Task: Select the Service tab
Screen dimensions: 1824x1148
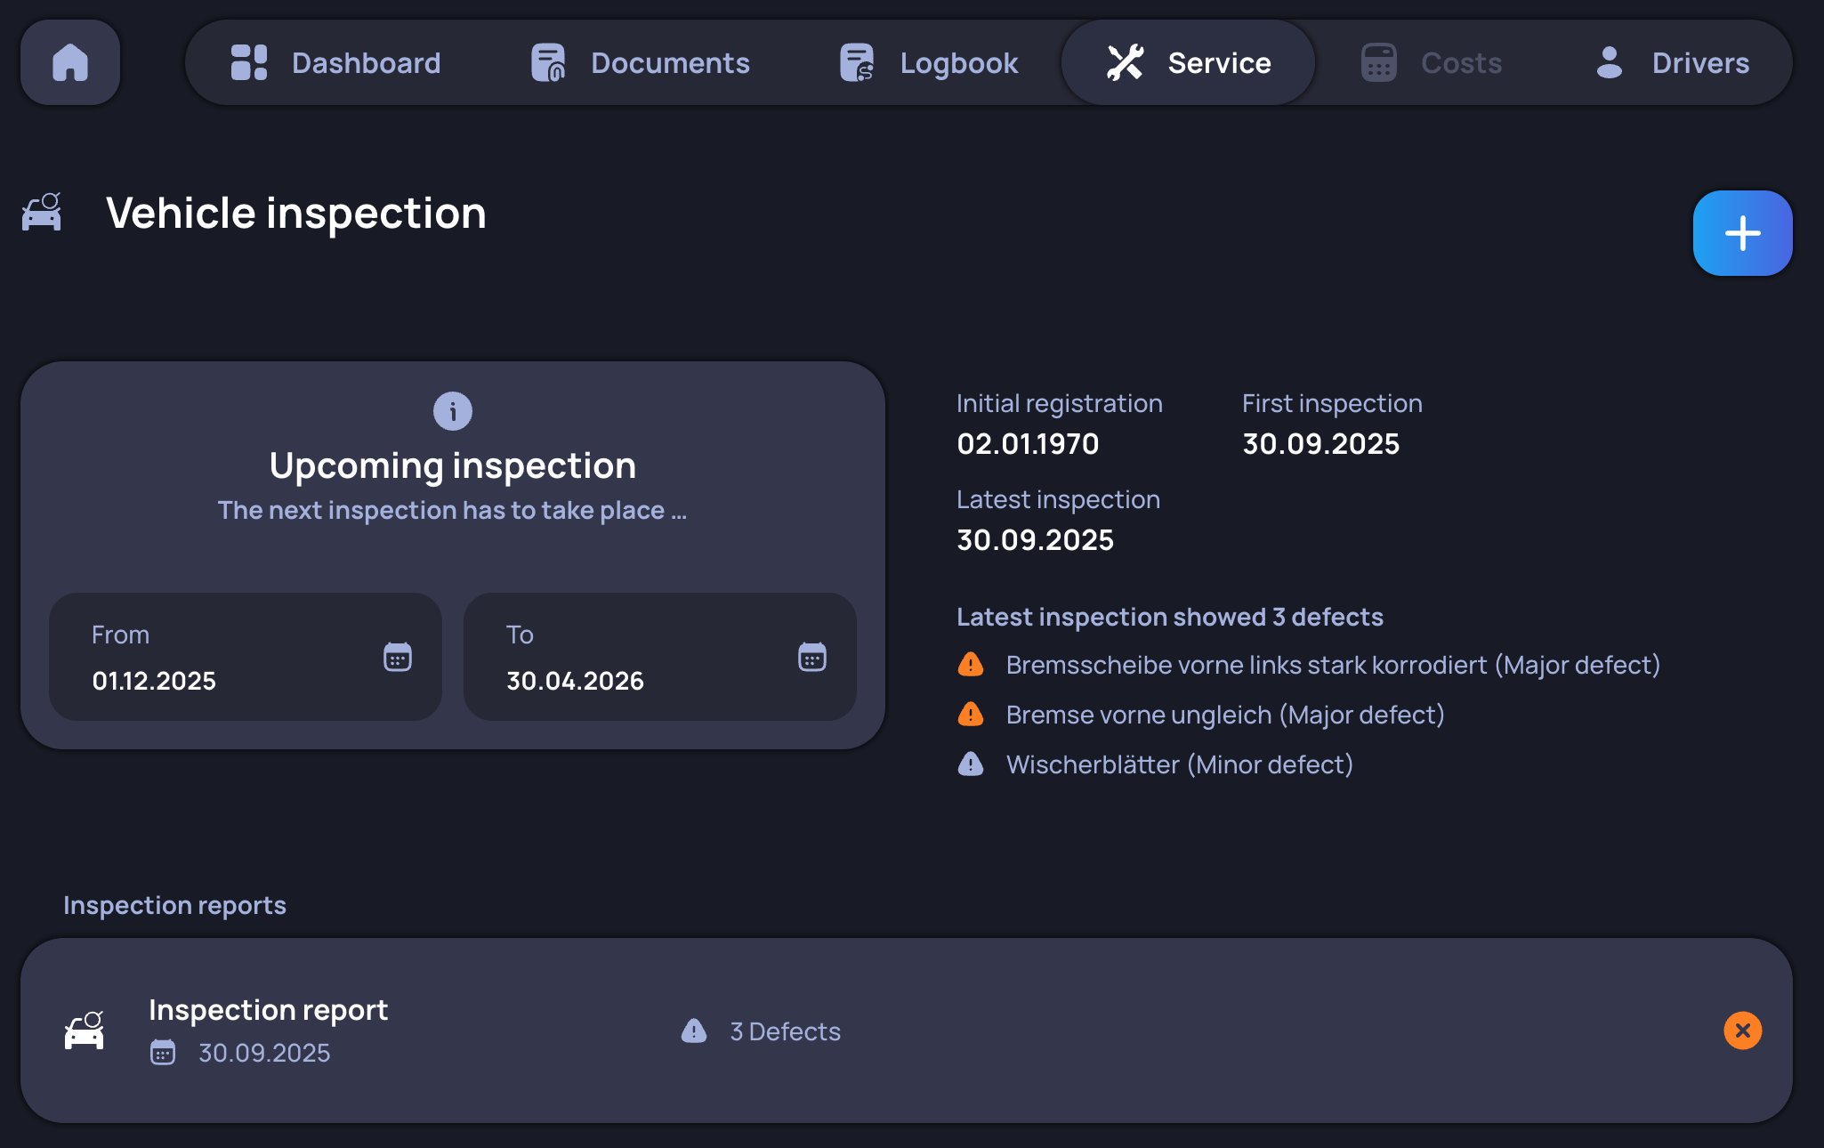Action: (x=1188, y=63)
